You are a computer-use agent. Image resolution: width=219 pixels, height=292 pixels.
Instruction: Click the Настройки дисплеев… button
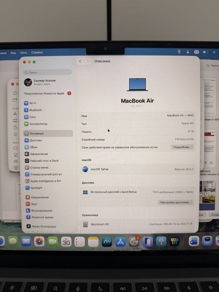tap(175, 202)
